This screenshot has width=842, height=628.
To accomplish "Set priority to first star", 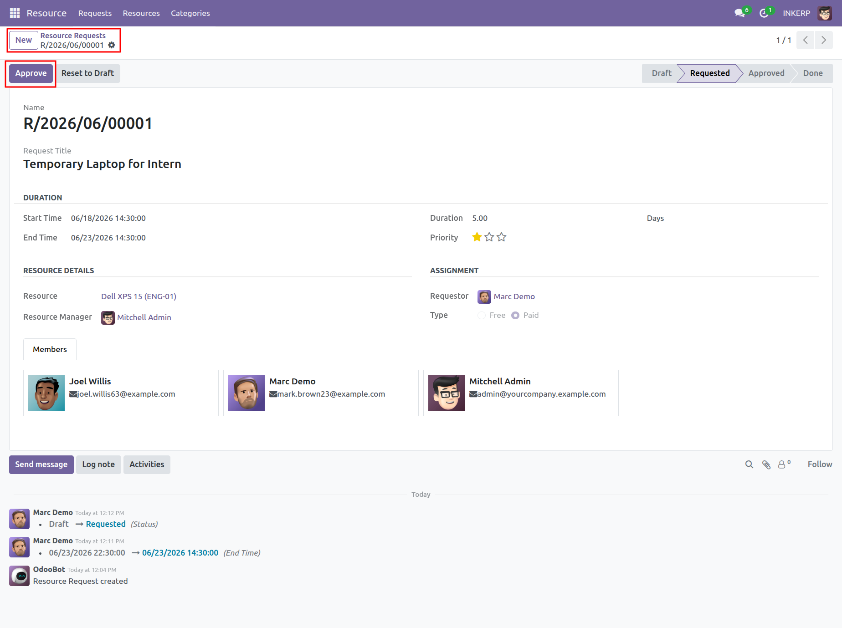I will tap(477, 237).
